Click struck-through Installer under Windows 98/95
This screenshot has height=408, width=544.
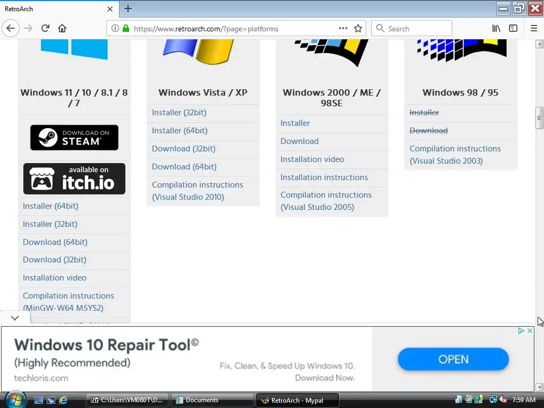click(424, 113)
